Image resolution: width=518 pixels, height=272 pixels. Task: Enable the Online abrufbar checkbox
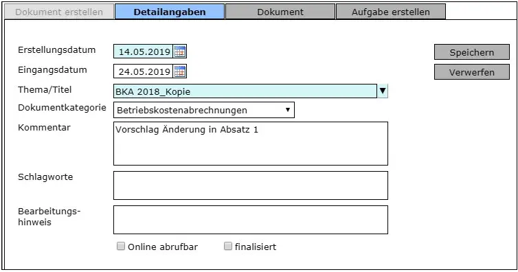[x=121, y=246]
